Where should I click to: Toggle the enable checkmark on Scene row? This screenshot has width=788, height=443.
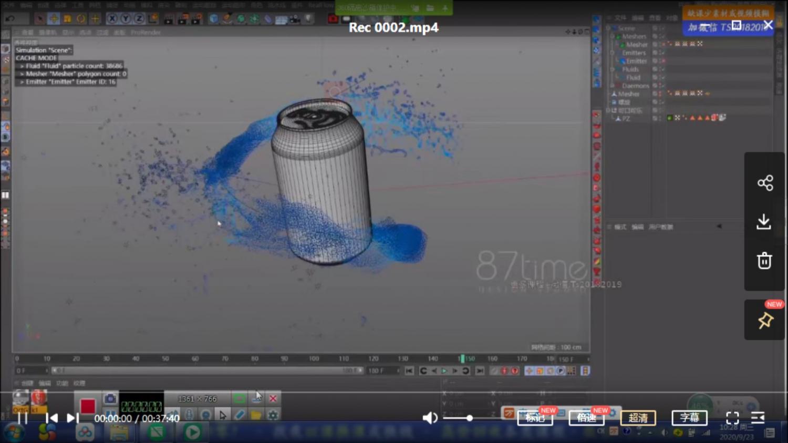tap(663, 28)
